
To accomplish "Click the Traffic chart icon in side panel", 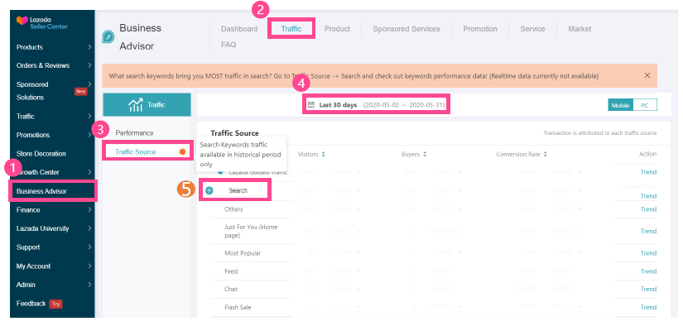I will point(136,104).
